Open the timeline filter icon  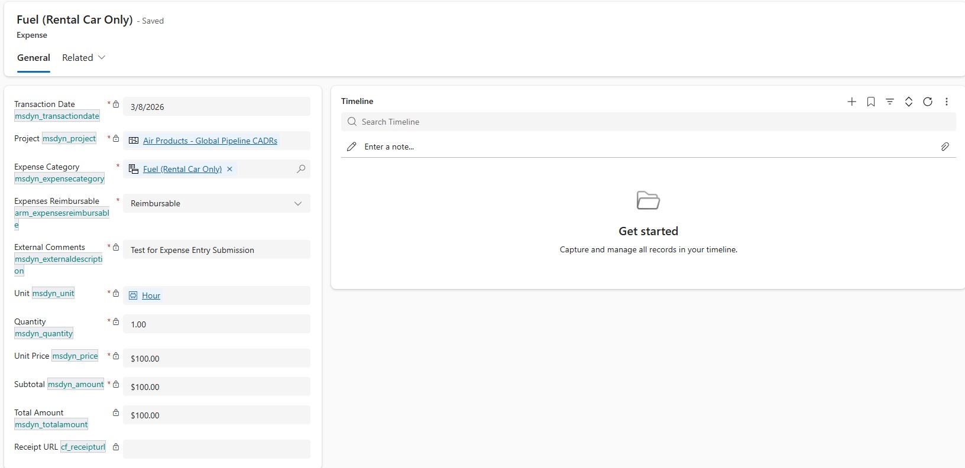(890, 102)
